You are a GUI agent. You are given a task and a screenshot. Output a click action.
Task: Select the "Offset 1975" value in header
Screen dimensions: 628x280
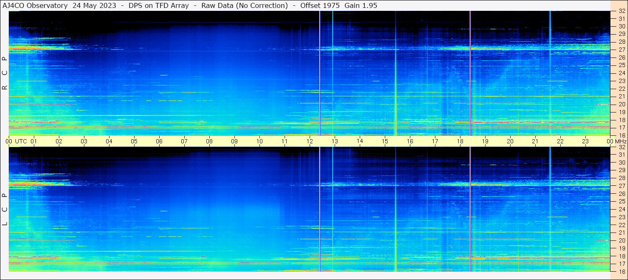320,5
